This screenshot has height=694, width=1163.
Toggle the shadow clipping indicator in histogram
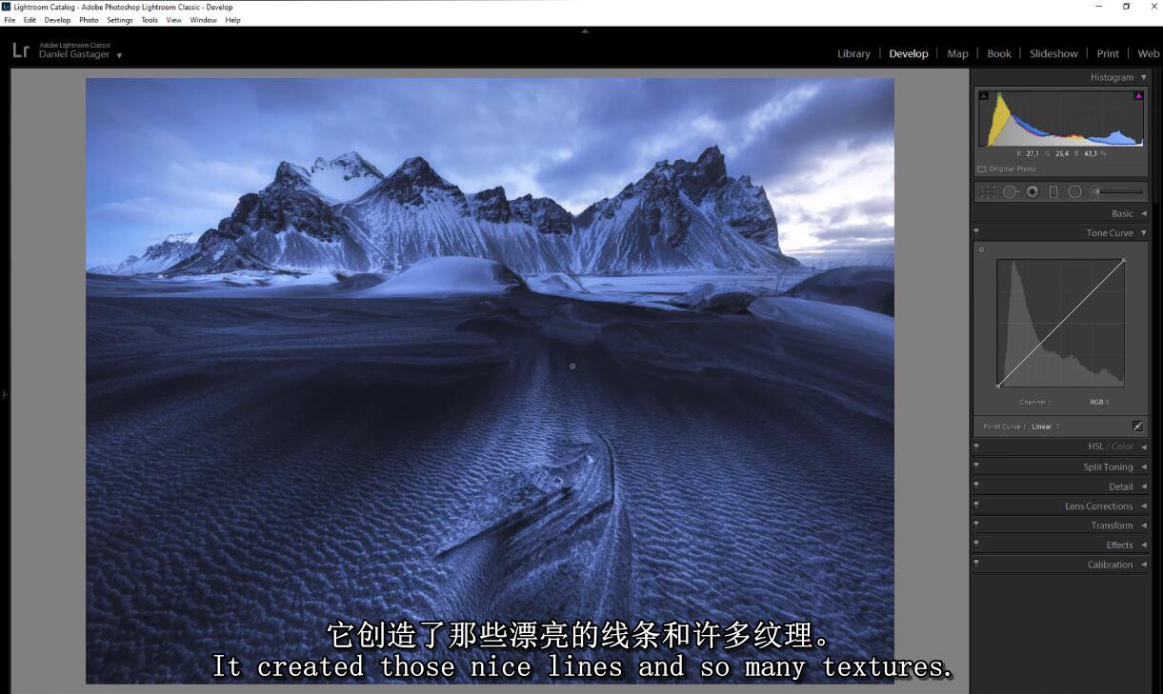(984, 96)
